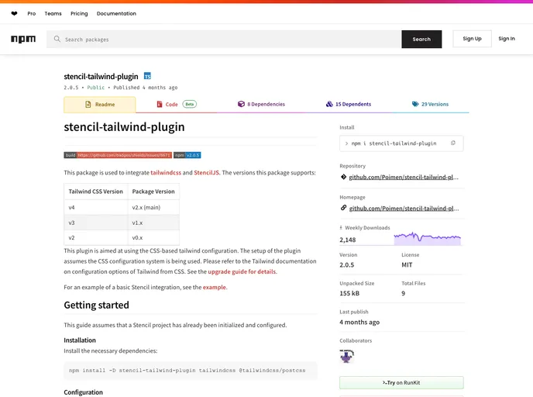
Task: Click the npm v2.0.5 badge
Action: (x=187, y=155)
